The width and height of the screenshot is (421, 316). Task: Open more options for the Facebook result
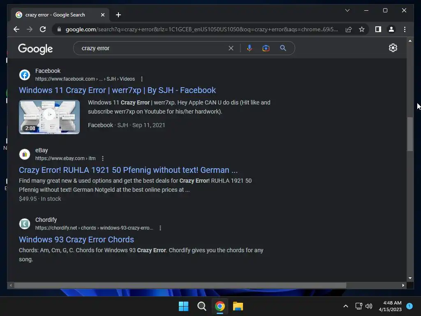coord(142,79)
